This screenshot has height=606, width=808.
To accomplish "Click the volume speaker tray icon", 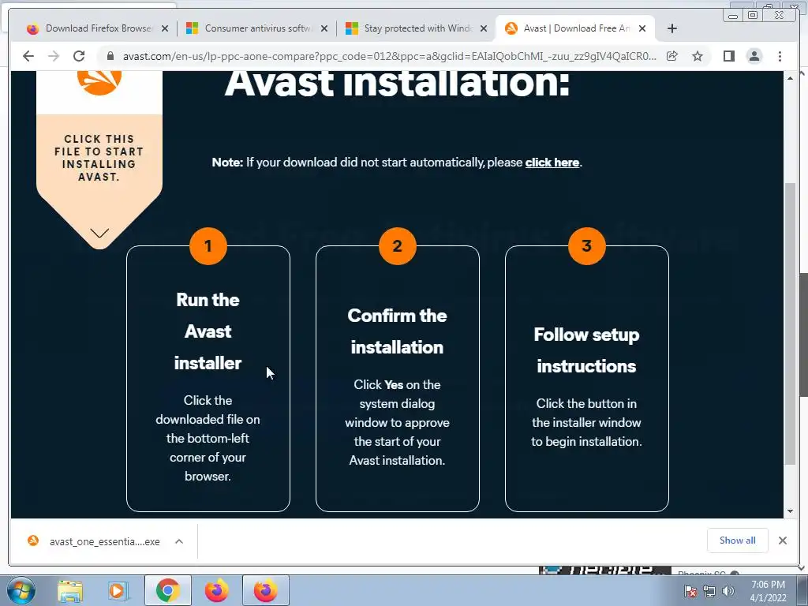I will (728, 591).
